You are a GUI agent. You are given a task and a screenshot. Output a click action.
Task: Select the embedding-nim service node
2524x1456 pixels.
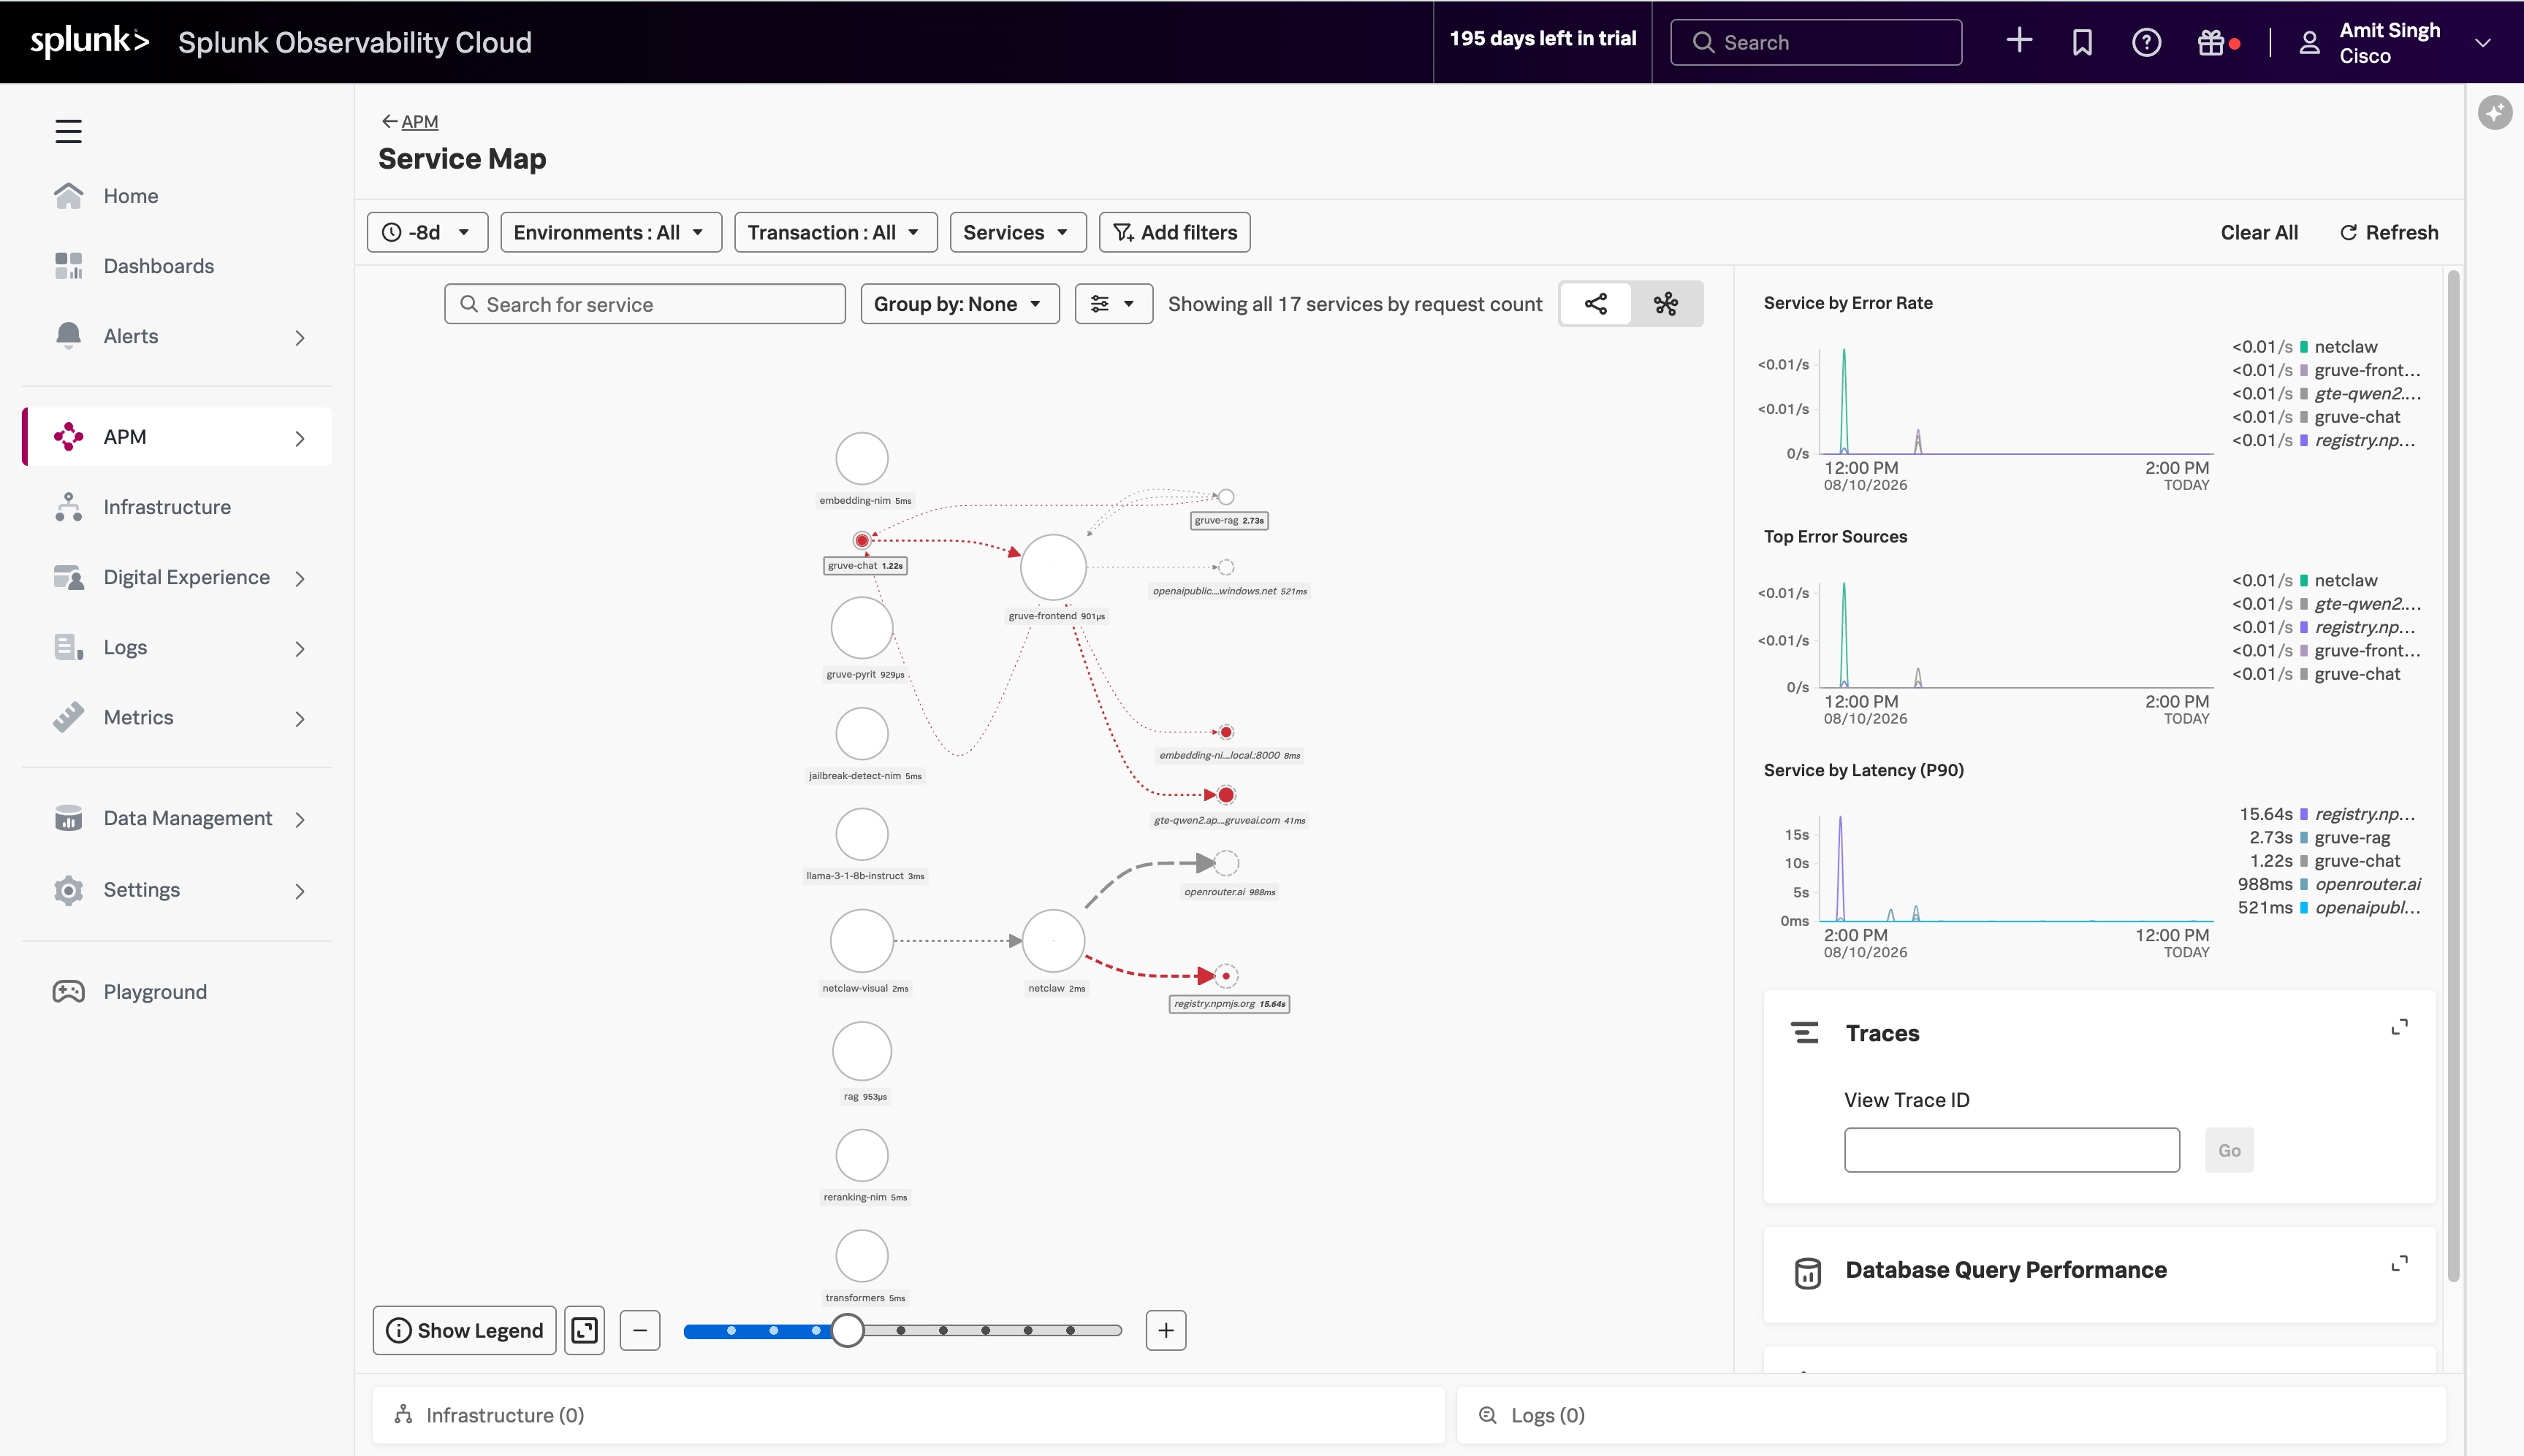(x=862, y=459)
